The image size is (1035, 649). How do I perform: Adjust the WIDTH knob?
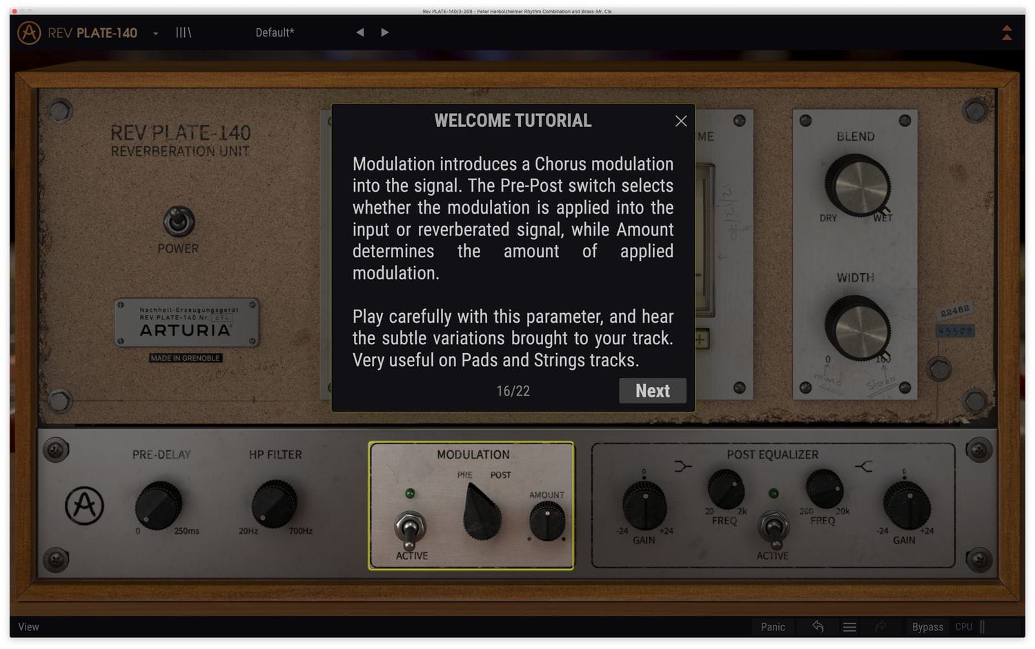point(857,327)
